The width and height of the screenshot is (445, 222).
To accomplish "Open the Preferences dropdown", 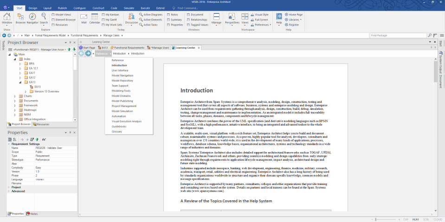I will 260,25.
